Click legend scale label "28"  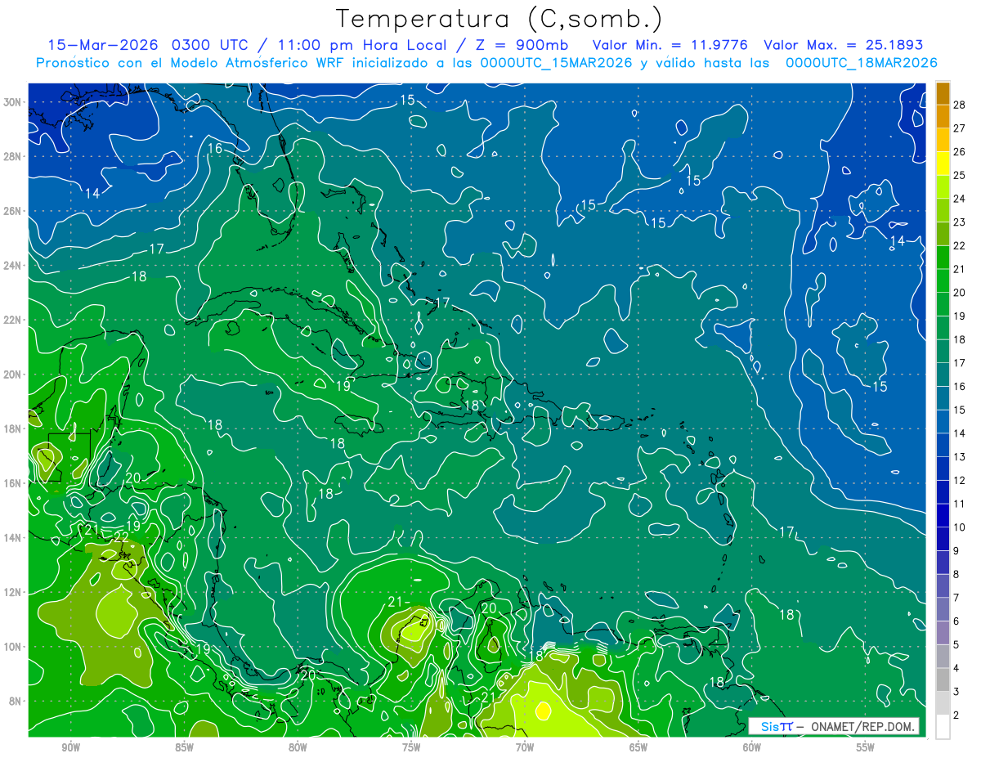(x=959, y=105)
